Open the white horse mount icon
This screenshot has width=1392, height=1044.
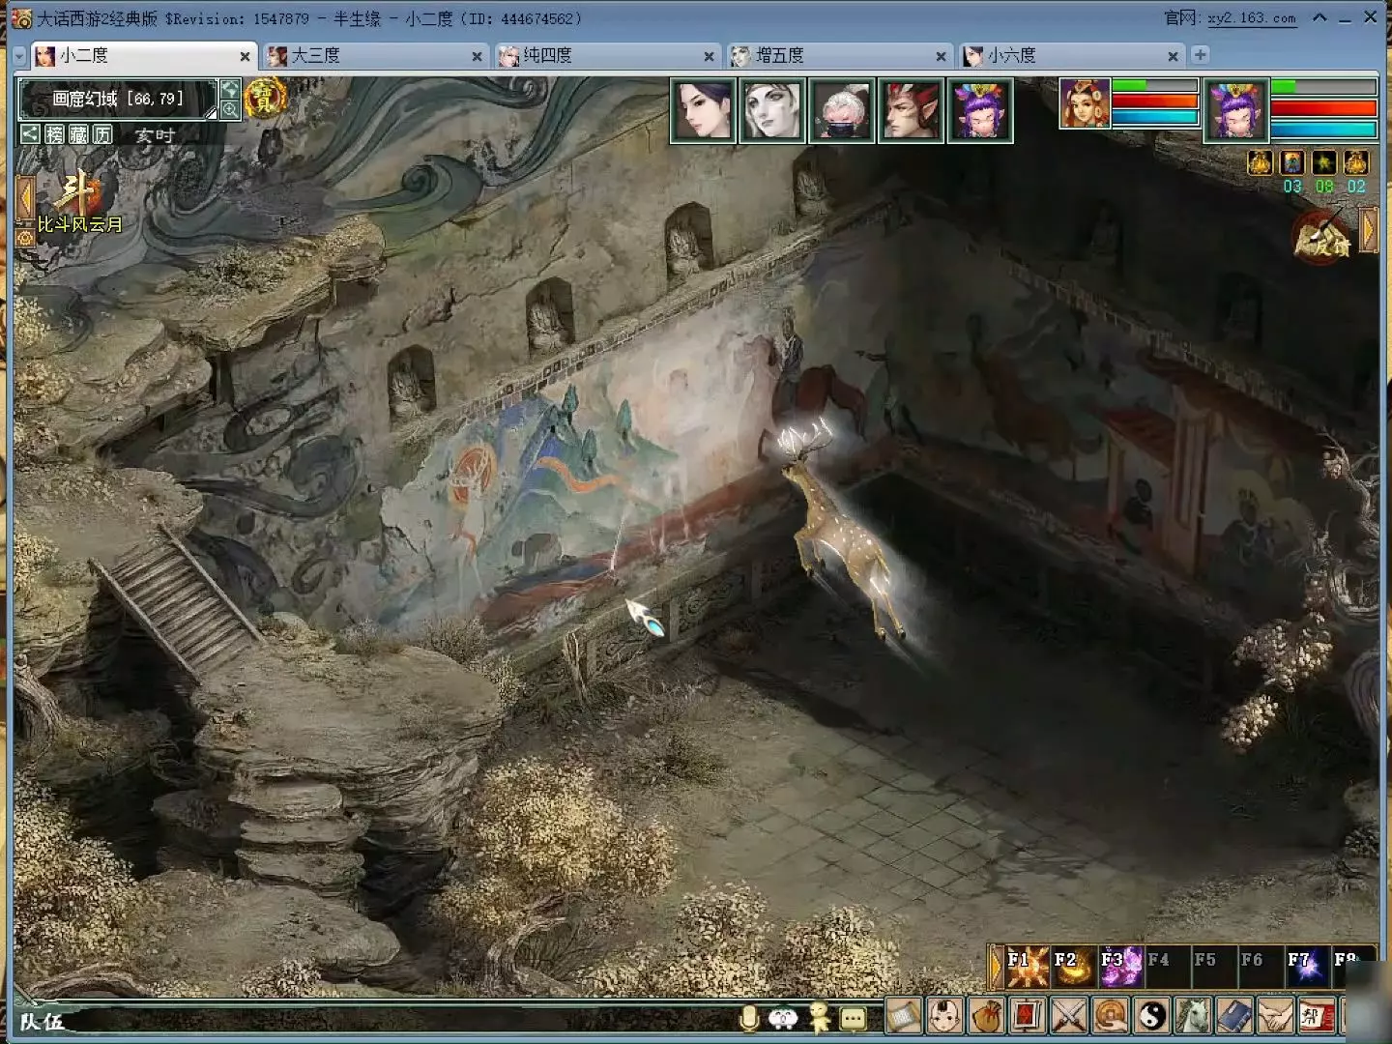click(1194, 1016)
